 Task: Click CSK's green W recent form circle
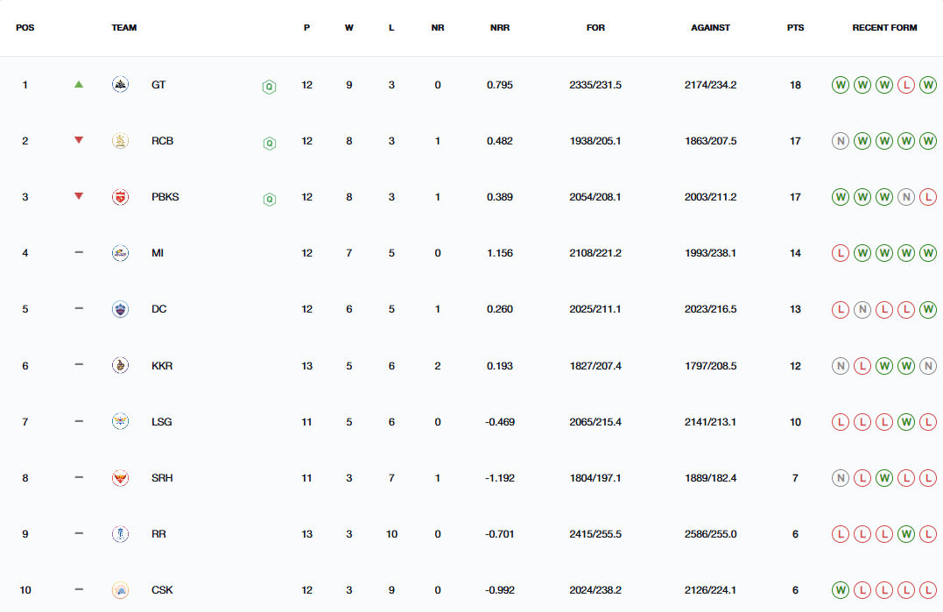[x=841, y=590]
